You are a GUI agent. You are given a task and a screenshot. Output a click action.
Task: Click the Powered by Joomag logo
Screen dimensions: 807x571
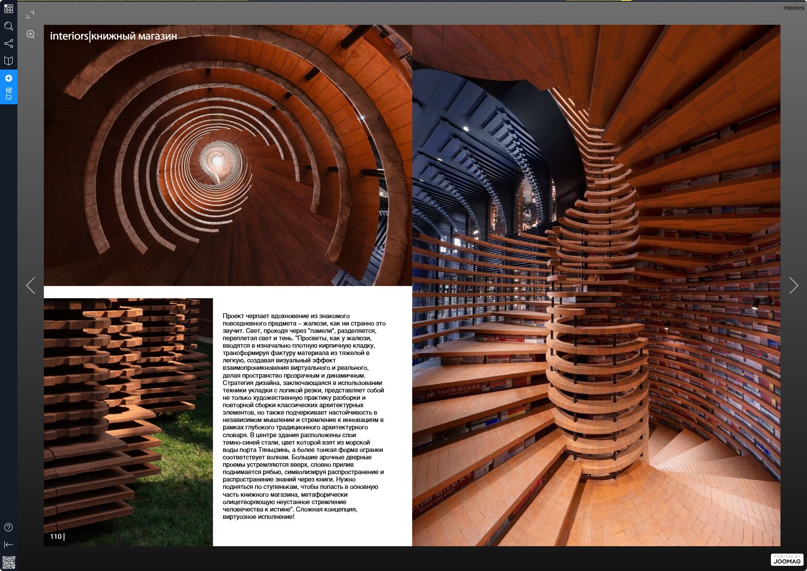[x=787, y=560]
